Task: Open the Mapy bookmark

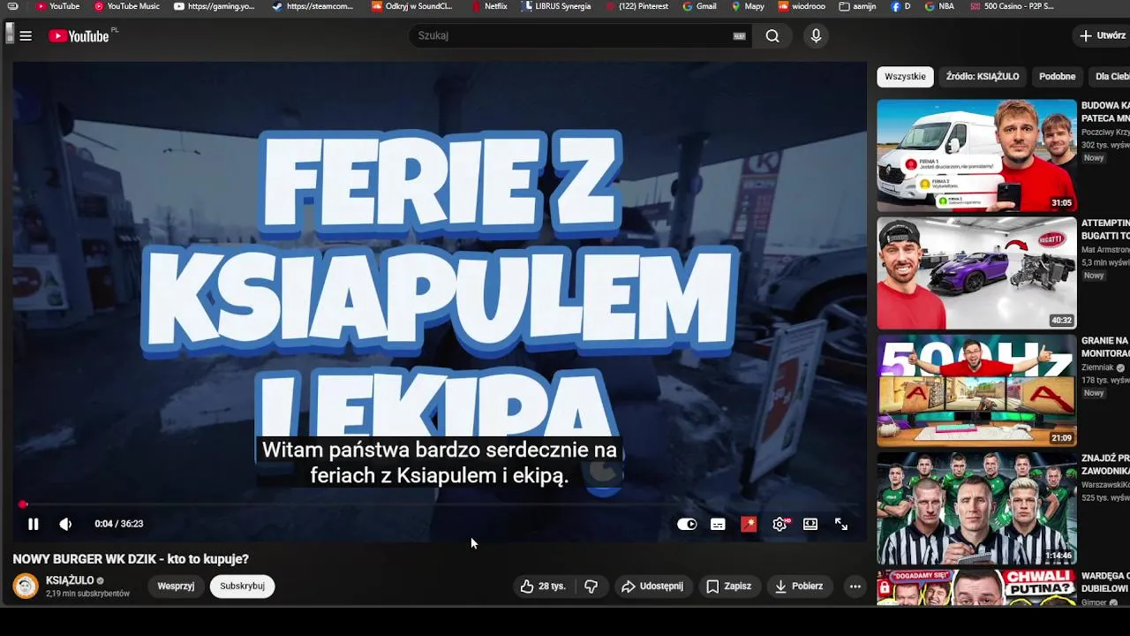Action: tap(748, 6)
